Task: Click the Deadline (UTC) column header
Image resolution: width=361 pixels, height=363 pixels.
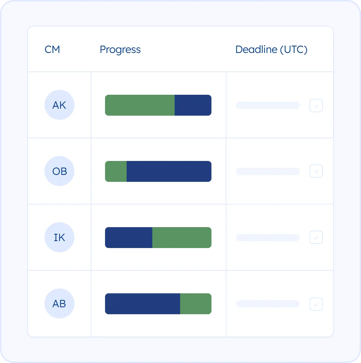Action: pyautogui.click(x=271, y=49)
